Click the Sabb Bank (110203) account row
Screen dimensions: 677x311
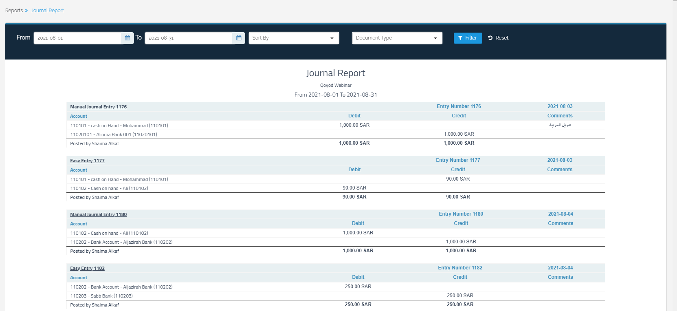101,296
